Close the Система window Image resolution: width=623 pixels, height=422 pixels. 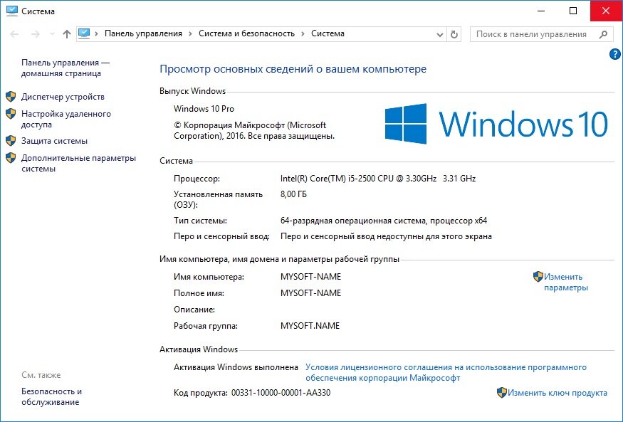(x=606, y=11)
